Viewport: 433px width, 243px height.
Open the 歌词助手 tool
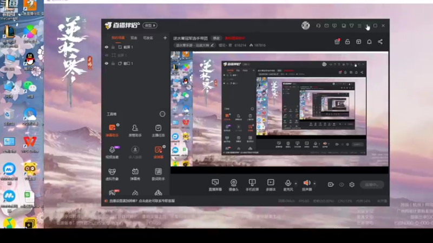tap(158, 174)
